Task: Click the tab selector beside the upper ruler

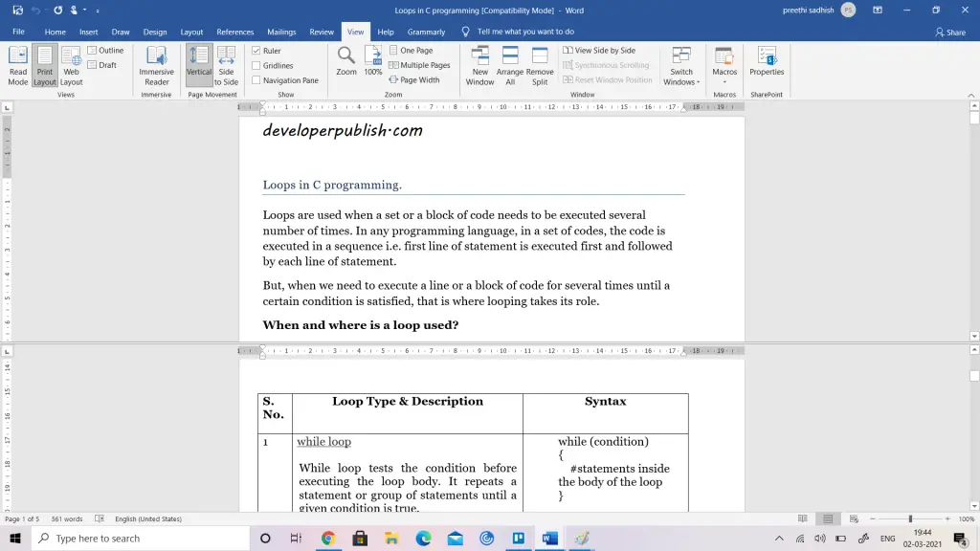Action: (x=7, y=107)
